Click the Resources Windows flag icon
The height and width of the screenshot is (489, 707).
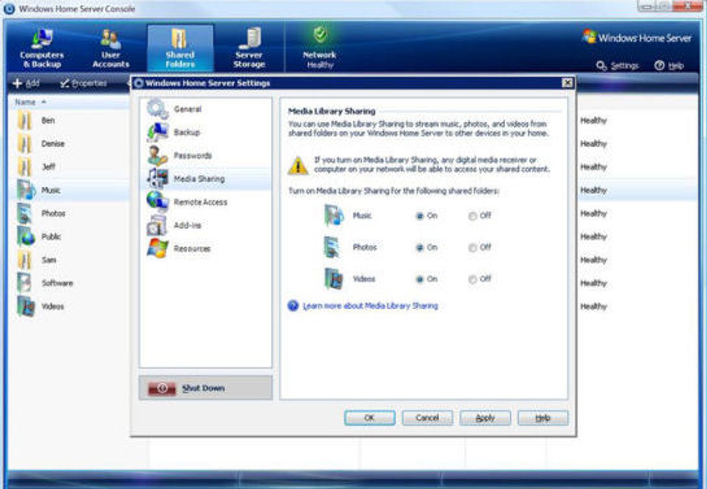pyautogui.click(x=157, y=248)
